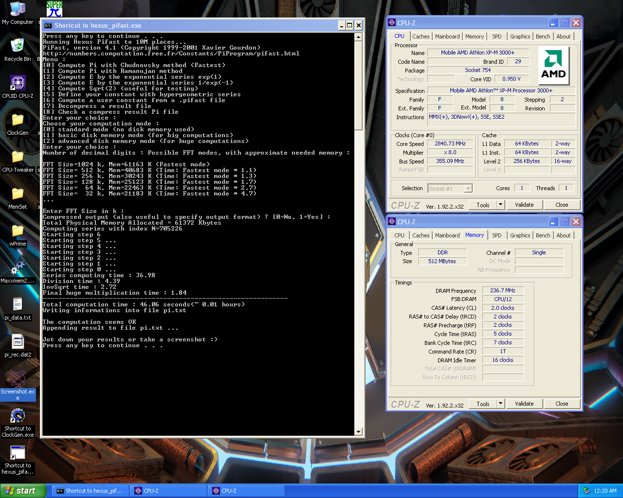Open Graphics tab in the upper CPU-Z window
The width and height of the screenshot is (623, 498).
coord(520,36)
